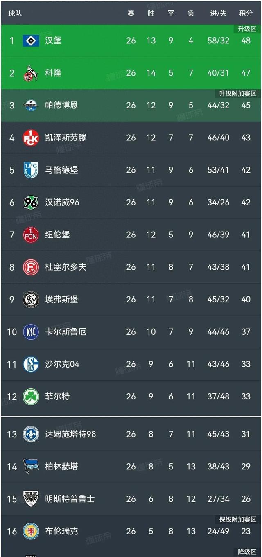Click the Hamburg (汉堡) club logo
The height and width of the screenshot is (557, 262).
[x=31, y=41]
